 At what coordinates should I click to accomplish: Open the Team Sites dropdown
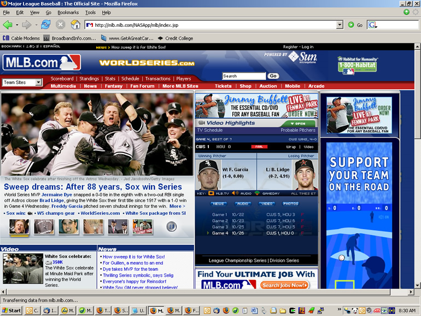click(22, 83)
